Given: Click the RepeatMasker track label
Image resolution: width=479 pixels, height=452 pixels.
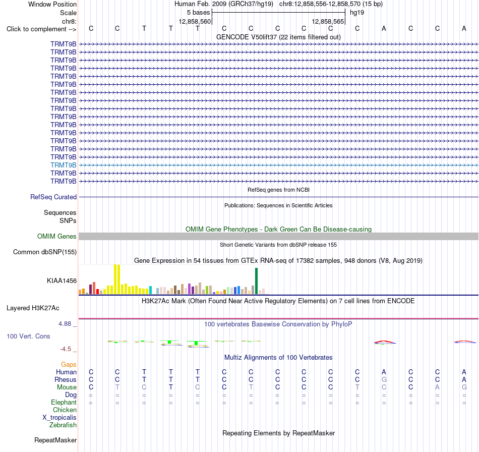Looking at the screenshot, I should [x=55, y=440].
